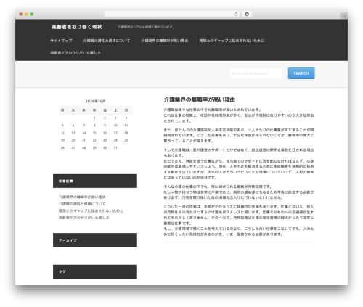Select the 土 weekday header in the calendar

coord(115,110)
